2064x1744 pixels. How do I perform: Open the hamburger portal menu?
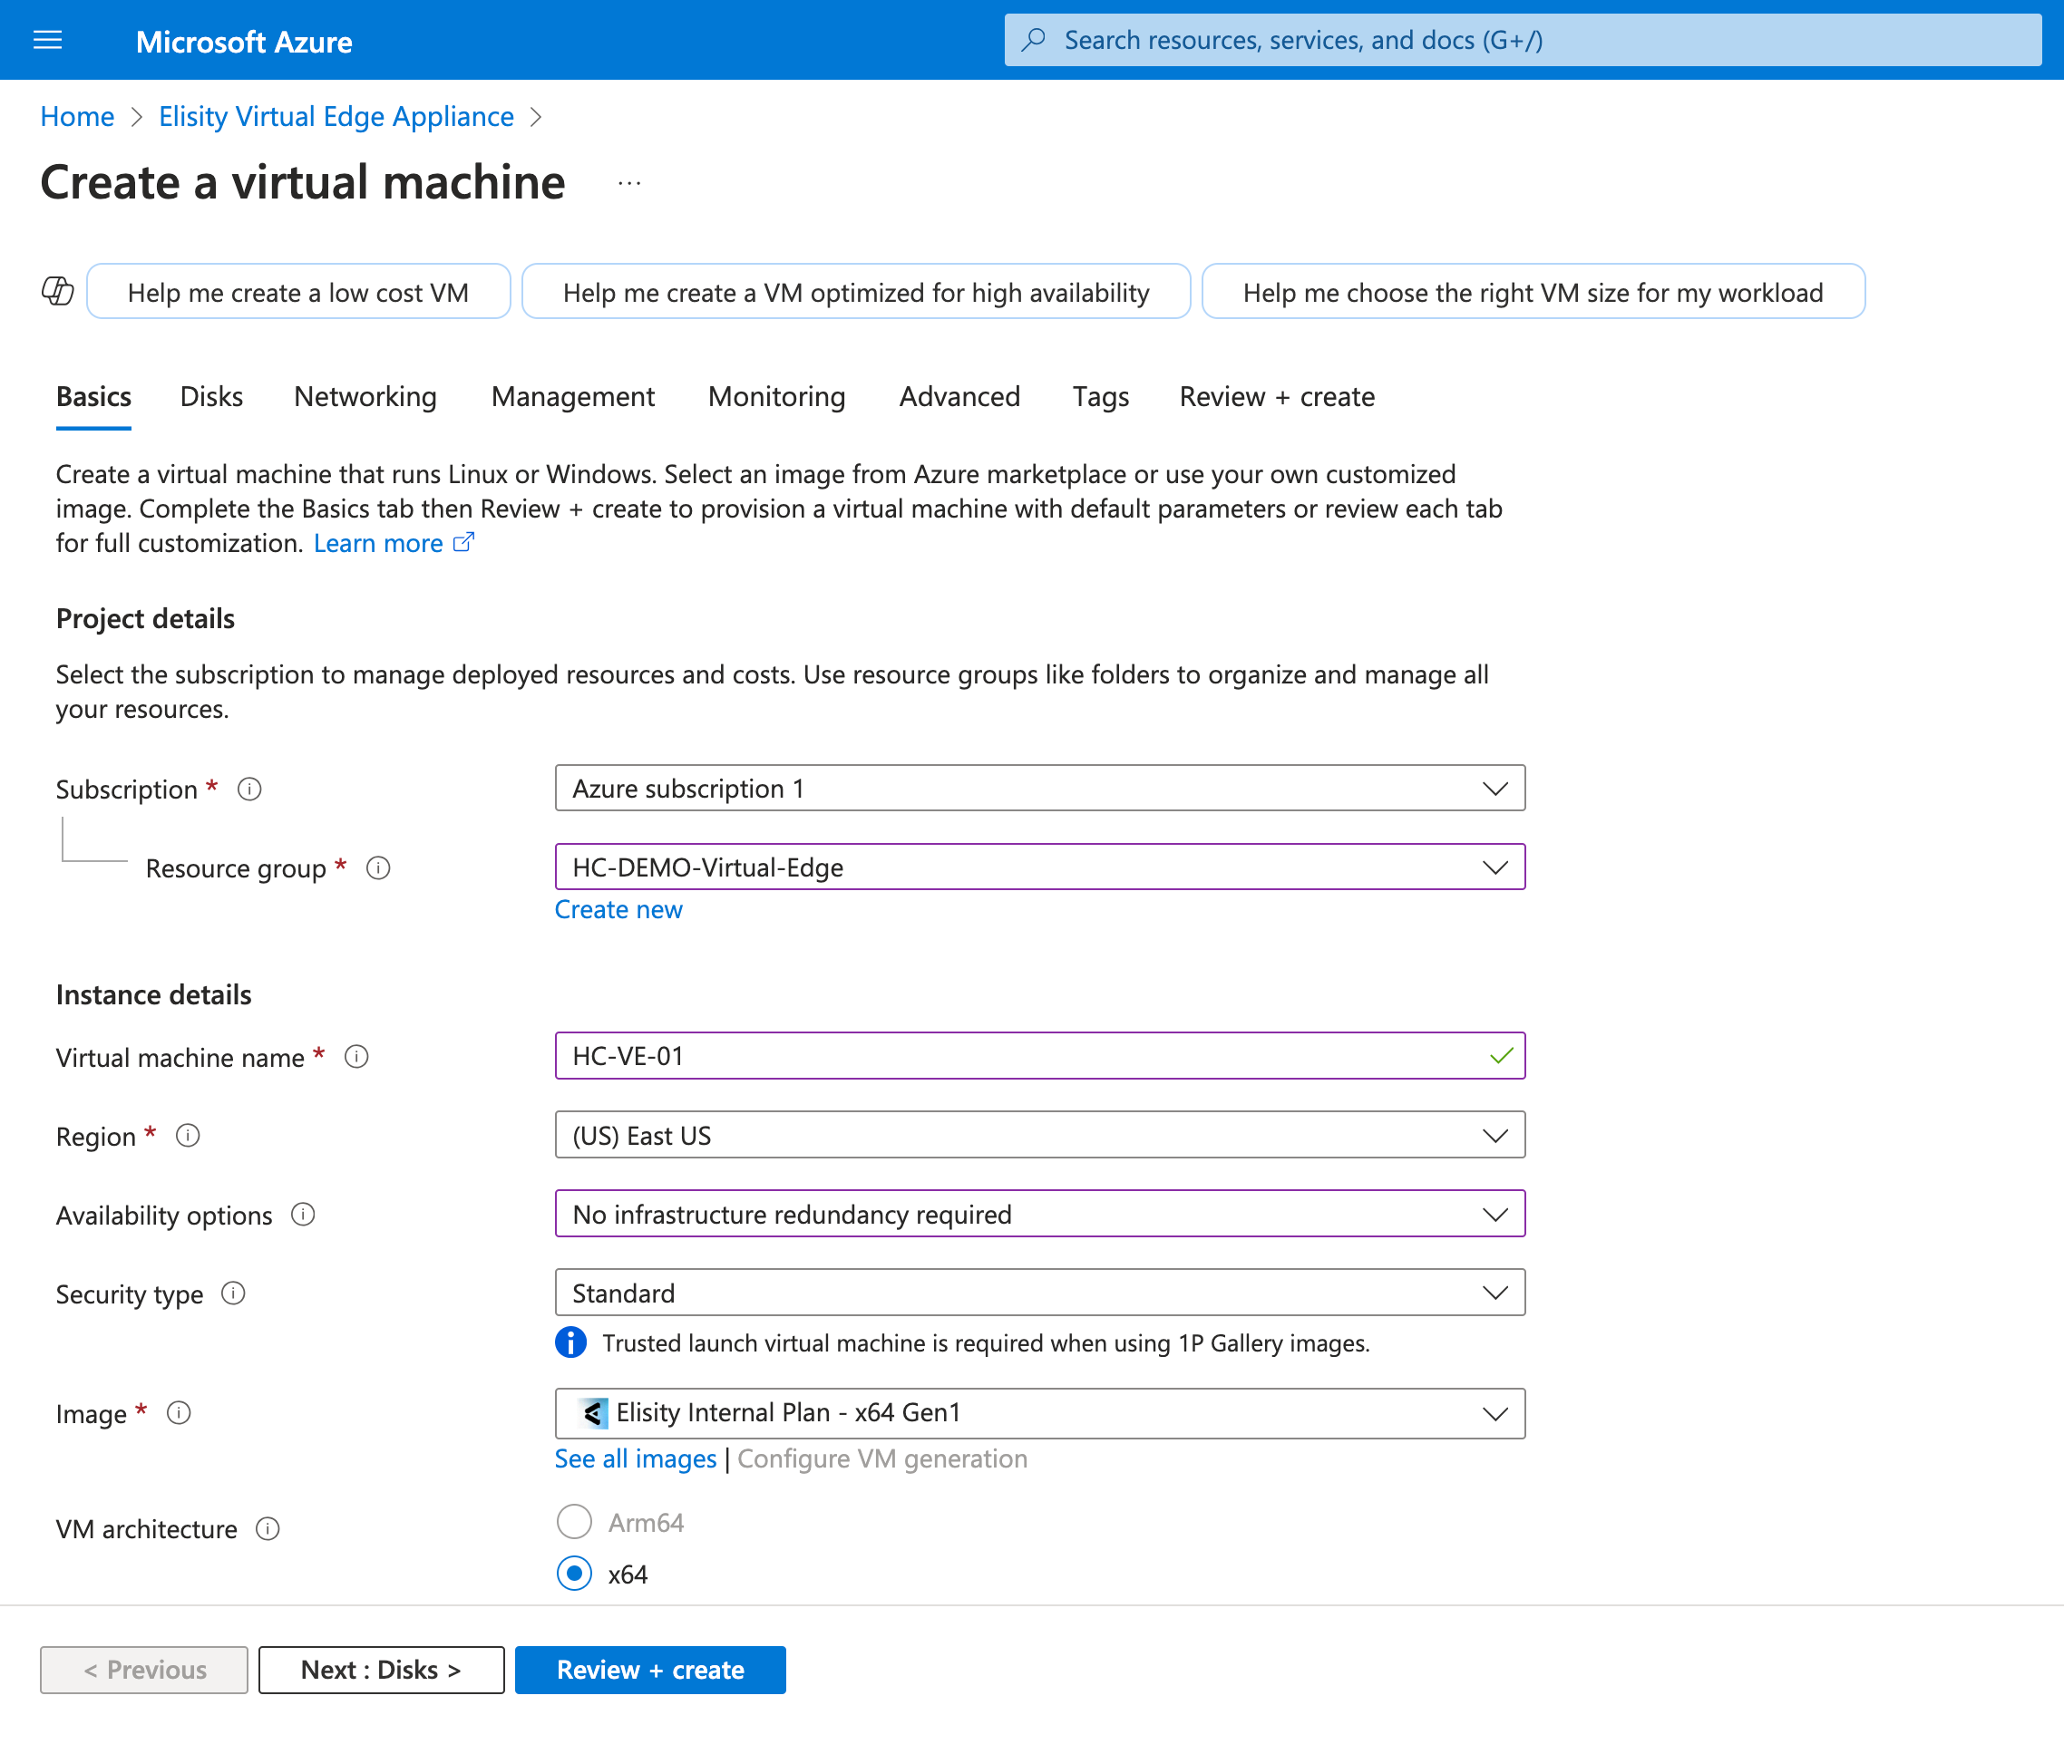point(47,41)
